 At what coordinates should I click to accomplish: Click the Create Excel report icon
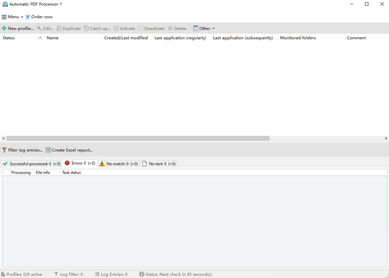48,150
